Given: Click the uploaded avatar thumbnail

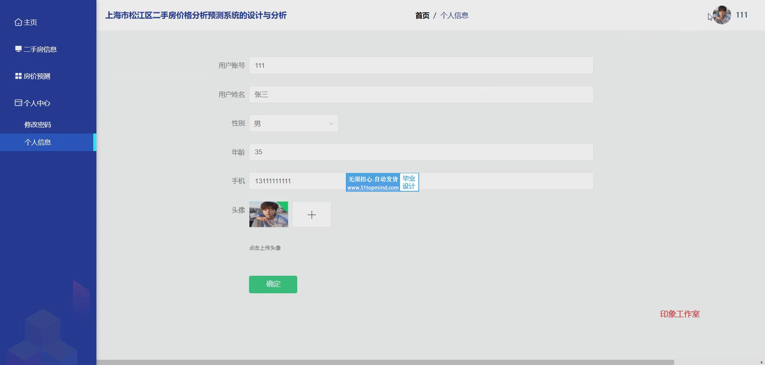Looking at the screenshot, I should [x=269, y=214].
